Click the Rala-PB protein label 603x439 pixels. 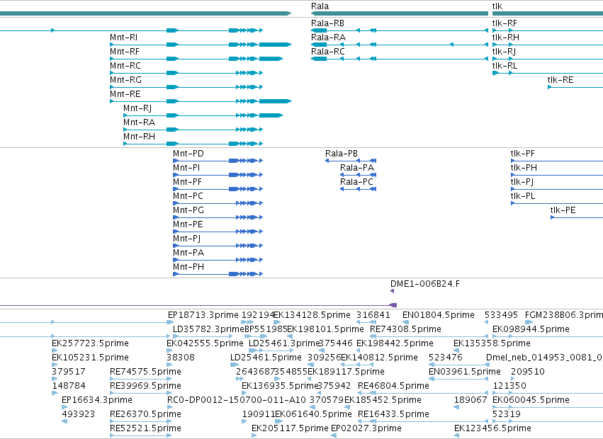(x=342, y=154)
